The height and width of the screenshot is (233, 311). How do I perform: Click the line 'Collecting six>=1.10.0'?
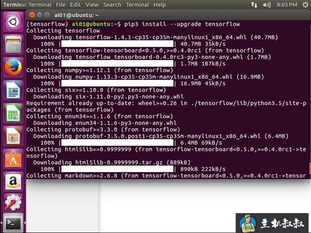pos(96,90)
